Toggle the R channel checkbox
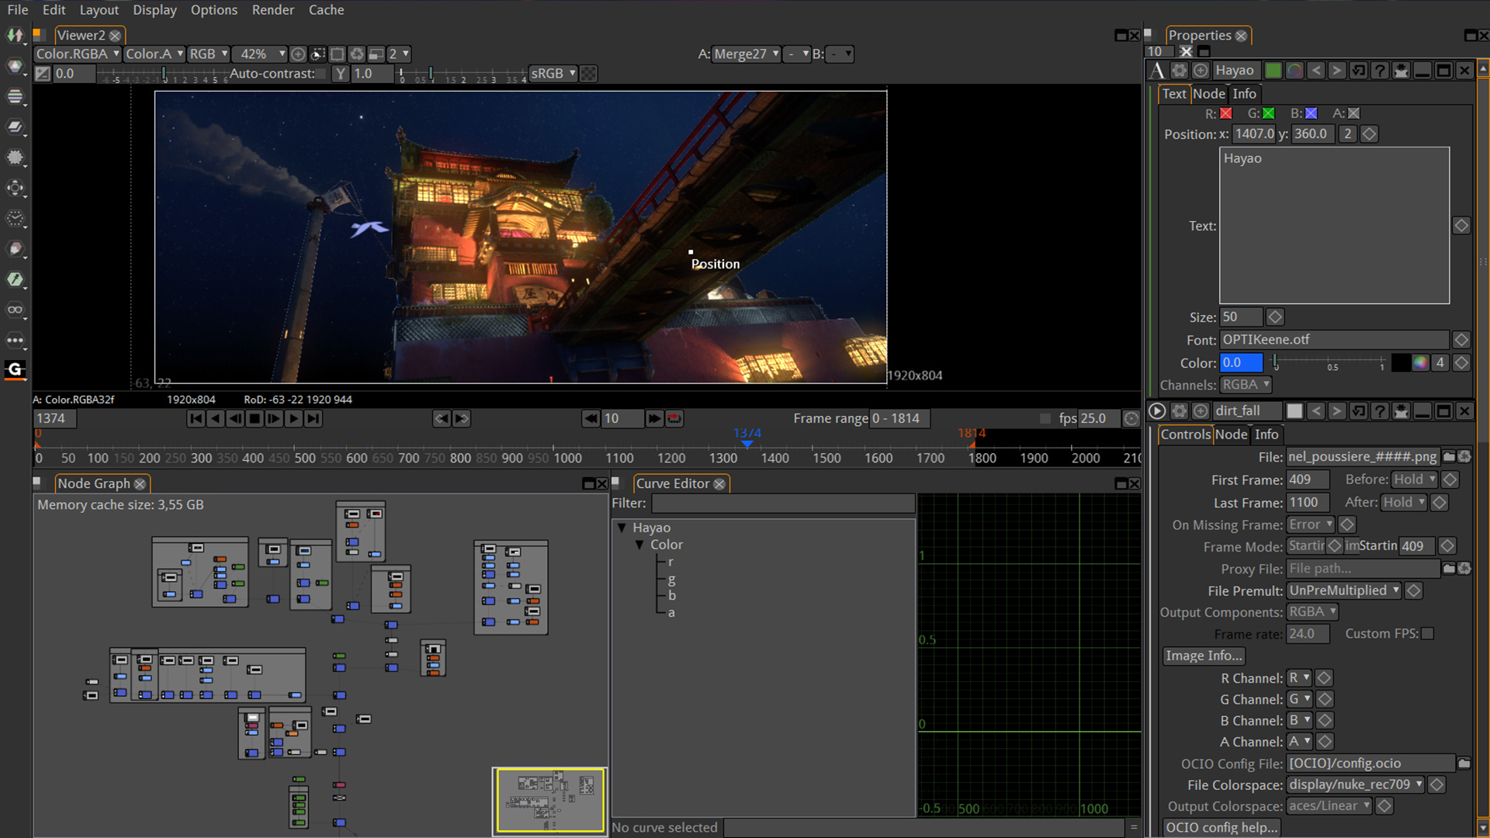The height and width of the screenshot is (838, 1490). (1226, 114)
